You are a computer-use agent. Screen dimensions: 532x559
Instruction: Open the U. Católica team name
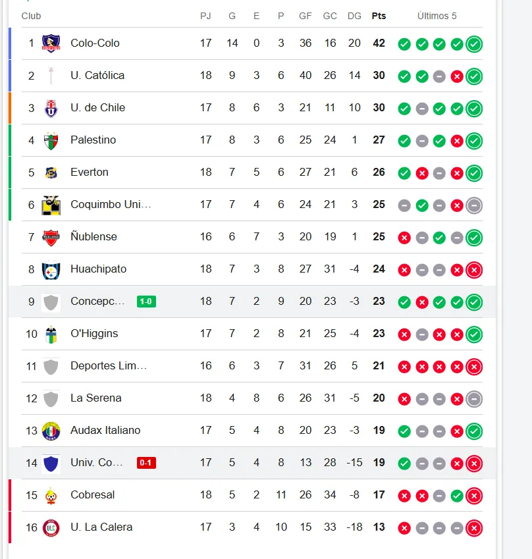click(97, 75)
